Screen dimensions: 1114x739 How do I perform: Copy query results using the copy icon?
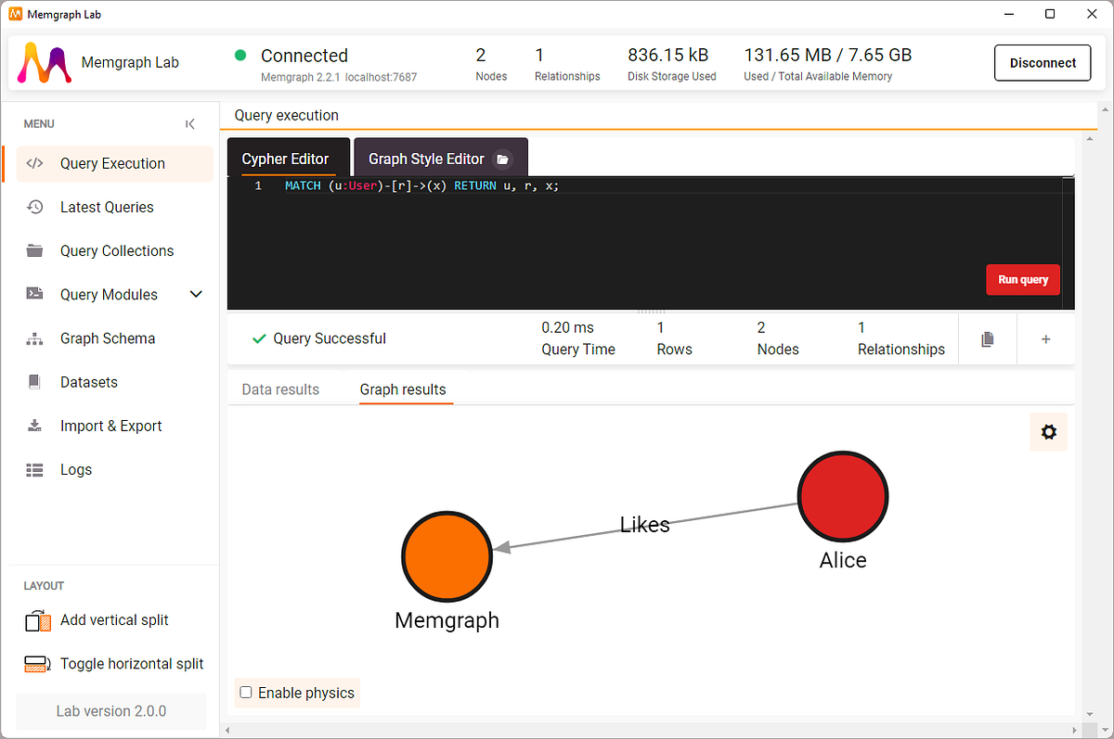coord(987,338)
